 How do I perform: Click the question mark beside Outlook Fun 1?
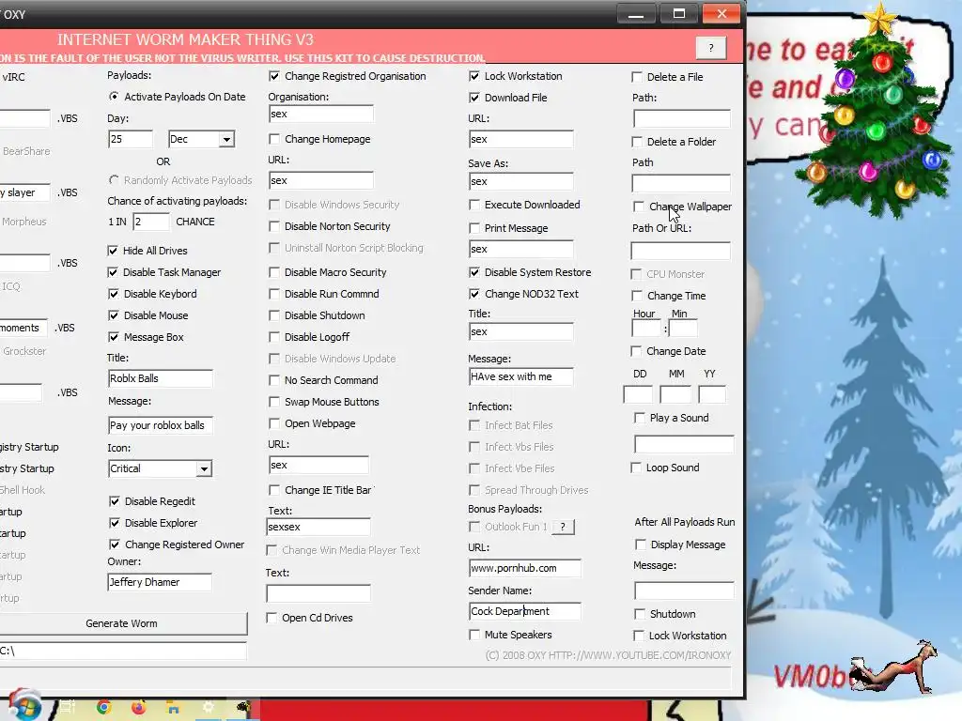click(x=563, y=527)
